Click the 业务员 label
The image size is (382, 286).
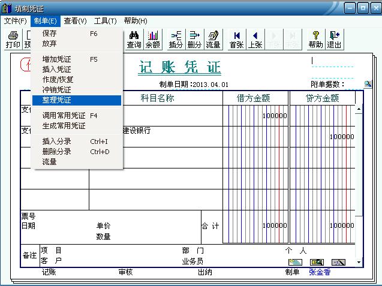[x=192, y=261]
